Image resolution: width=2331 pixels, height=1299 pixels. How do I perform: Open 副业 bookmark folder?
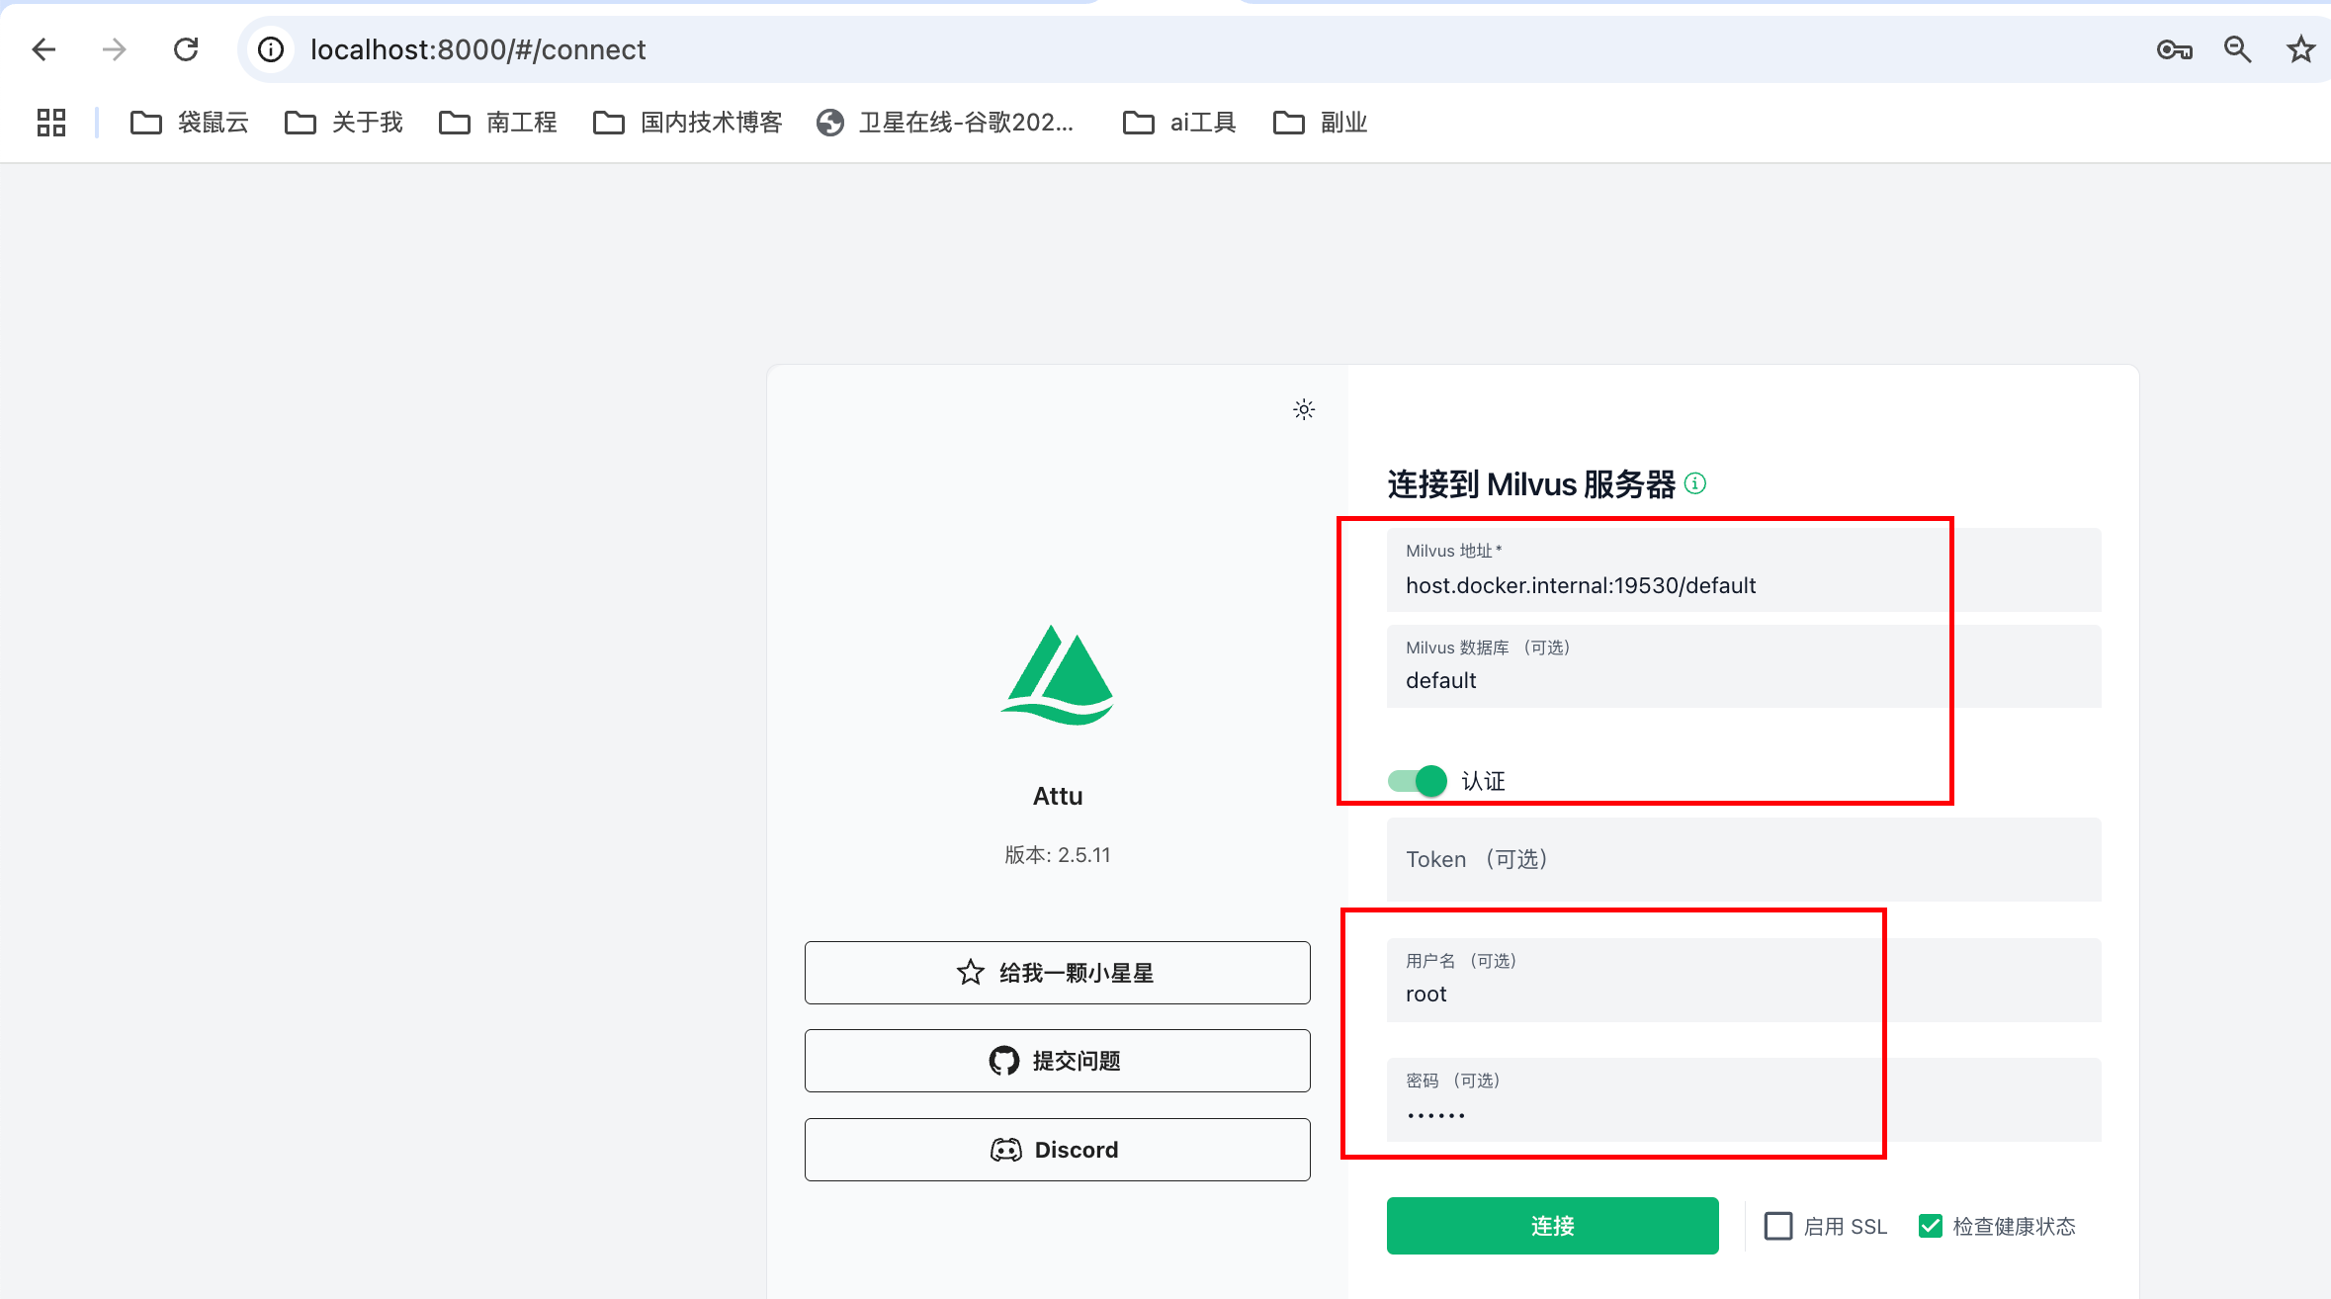point(1320,123)
